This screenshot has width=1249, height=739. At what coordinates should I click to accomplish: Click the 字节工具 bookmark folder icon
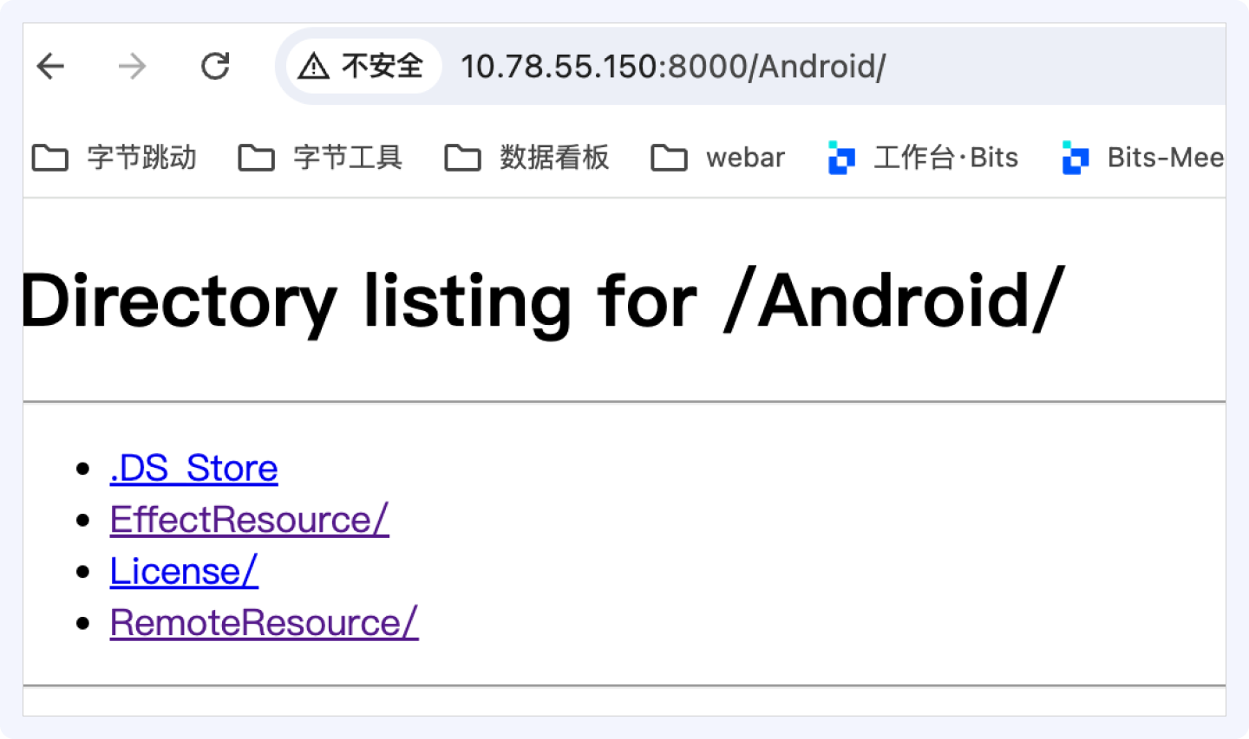[257, 158]
